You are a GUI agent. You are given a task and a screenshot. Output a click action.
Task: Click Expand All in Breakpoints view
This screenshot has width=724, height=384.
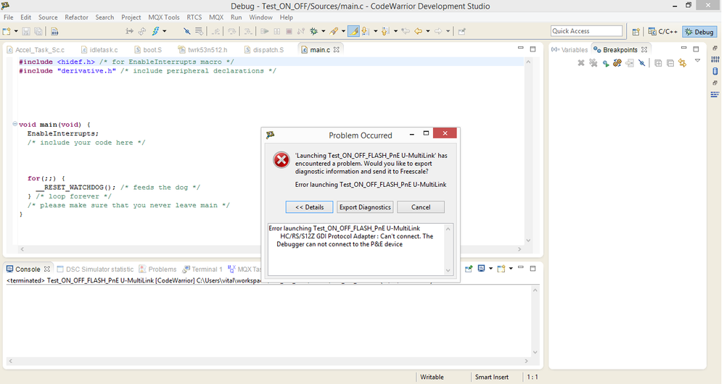658,63
